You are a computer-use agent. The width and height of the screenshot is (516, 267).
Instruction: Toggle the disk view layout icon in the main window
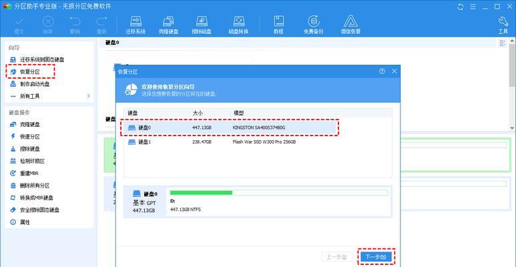click(502, 43)
